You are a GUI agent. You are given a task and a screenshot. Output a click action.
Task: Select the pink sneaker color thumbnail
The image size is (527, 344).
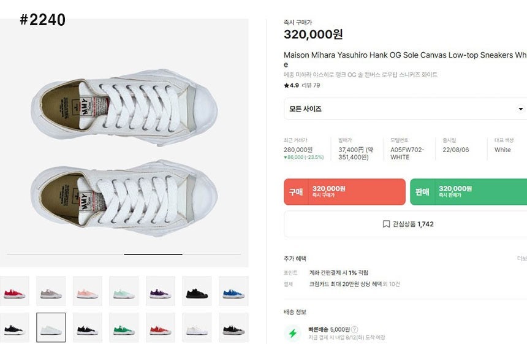tap(88, 291)
